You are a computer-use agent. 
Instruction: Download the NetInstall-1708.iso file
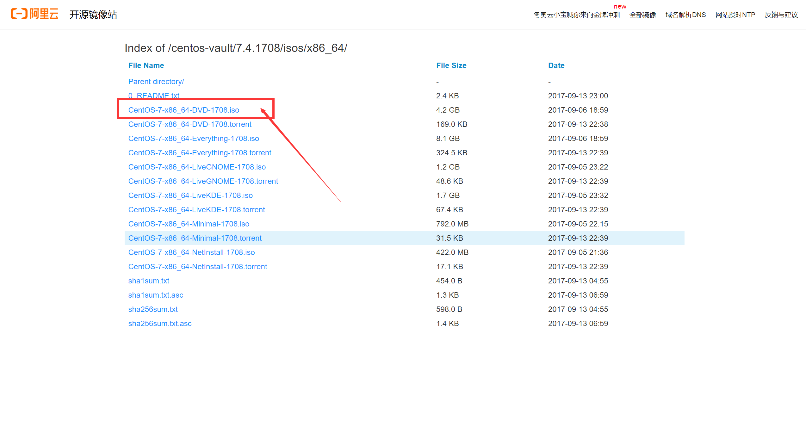[191, 252]
